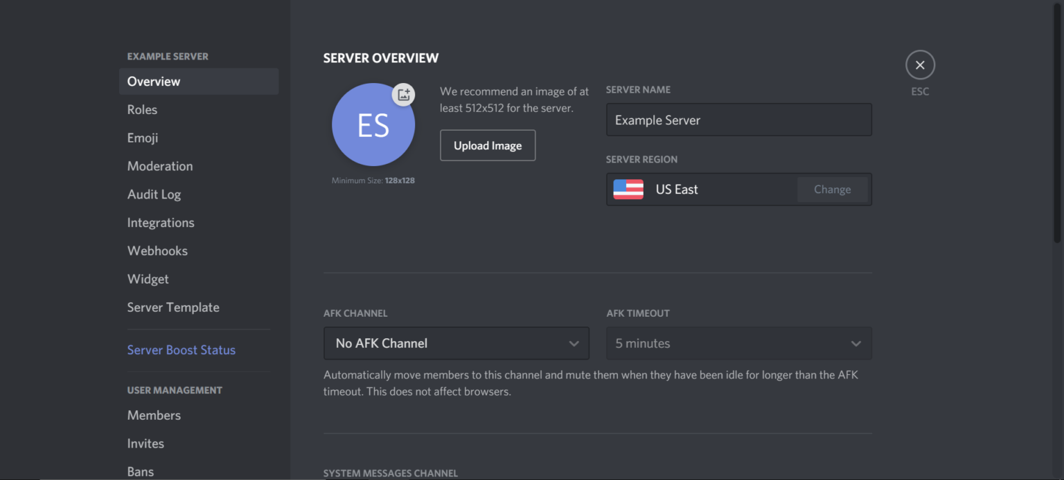
Task: Click the Upload Image button
Action: [488, 145]
